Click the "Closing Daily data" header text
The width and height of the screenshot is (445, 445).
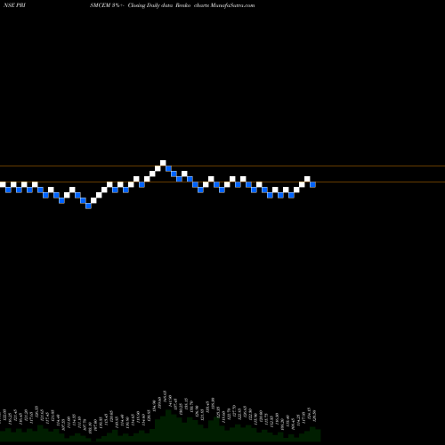(150, 5)
